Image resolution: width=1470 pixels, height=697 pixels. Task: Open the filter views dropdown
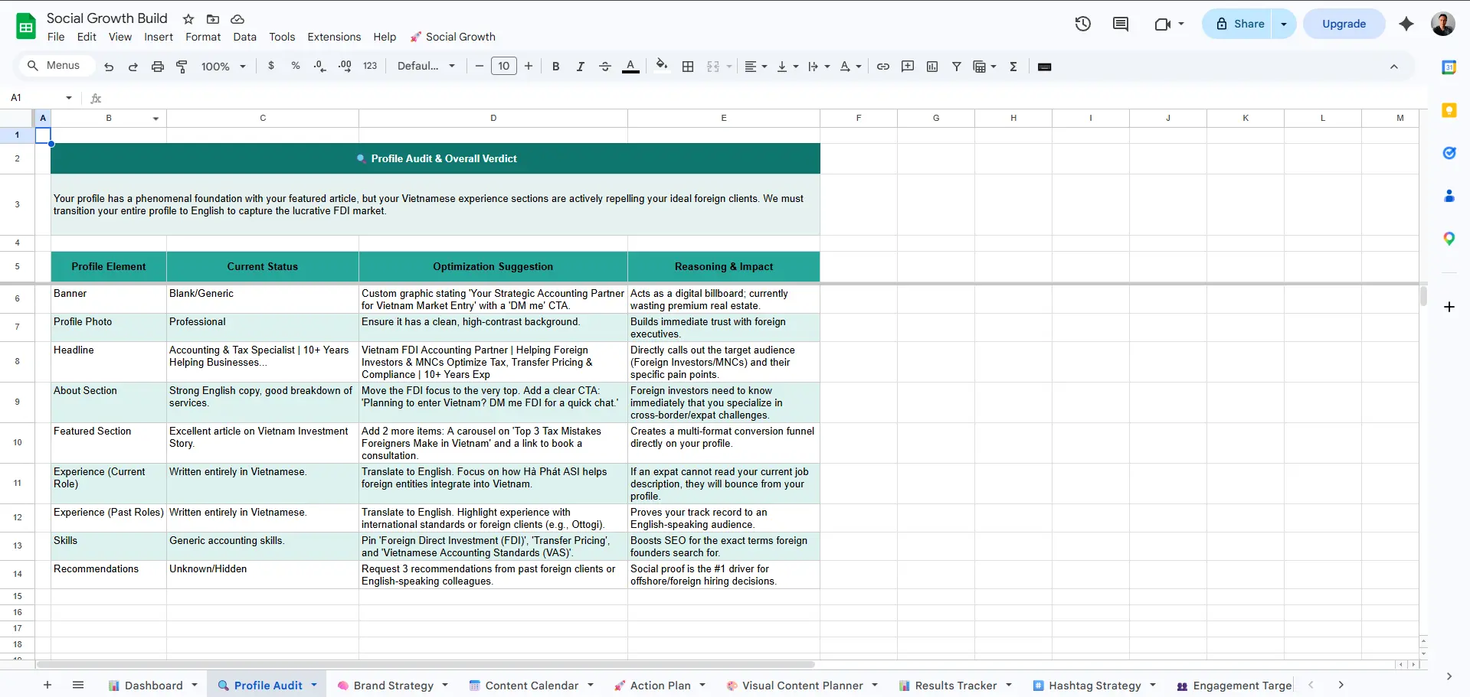[984, 67]
